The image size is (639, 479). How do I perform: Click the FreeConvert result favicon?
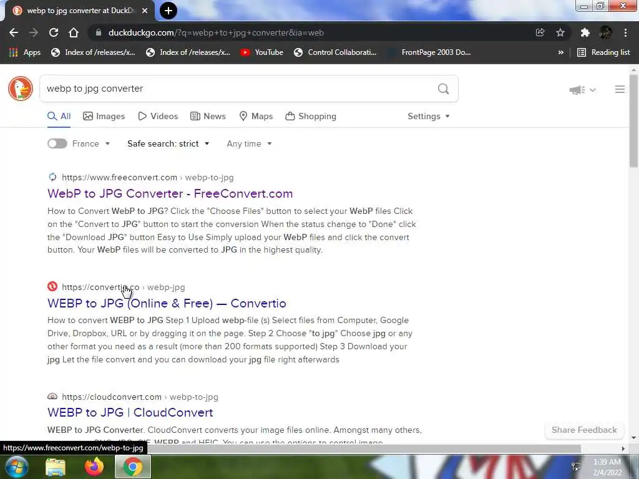52,177
